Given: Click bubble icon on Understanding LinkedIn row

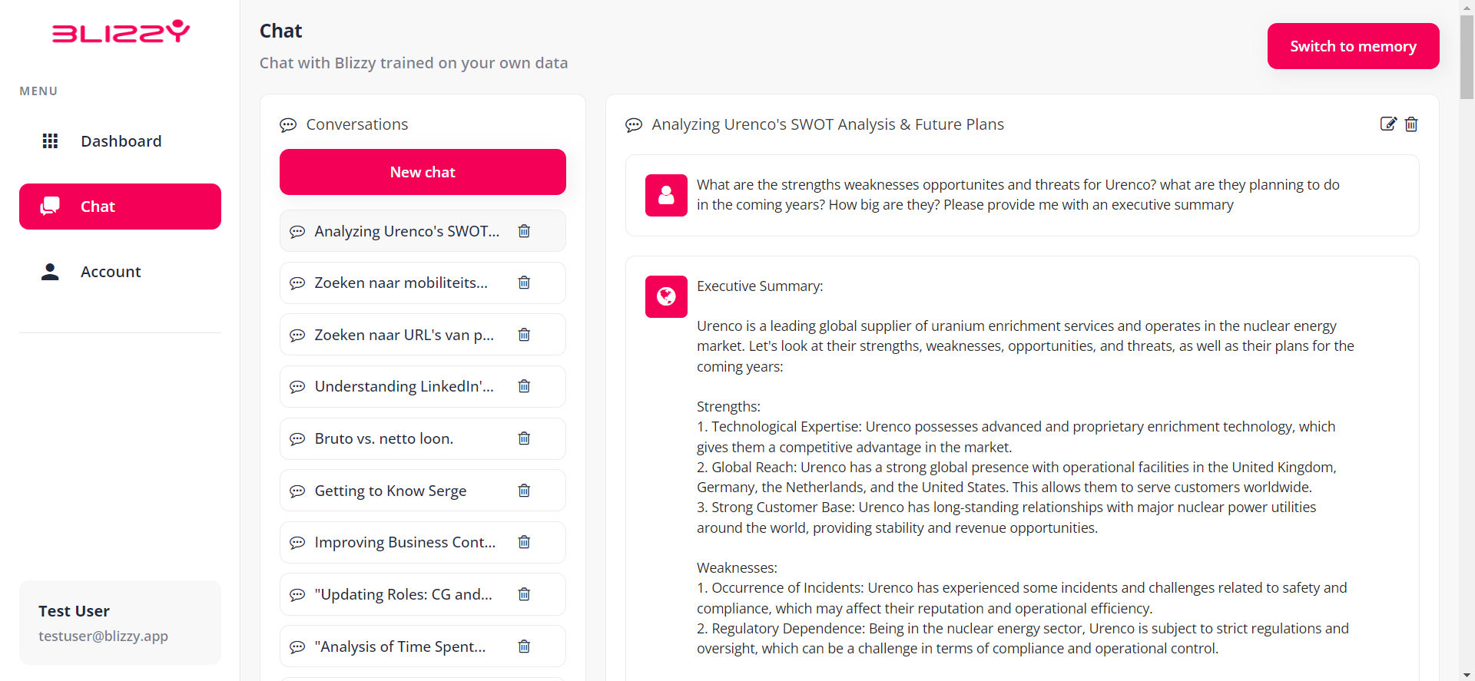Looking at the screenshot, I should (x=297, y=387).
